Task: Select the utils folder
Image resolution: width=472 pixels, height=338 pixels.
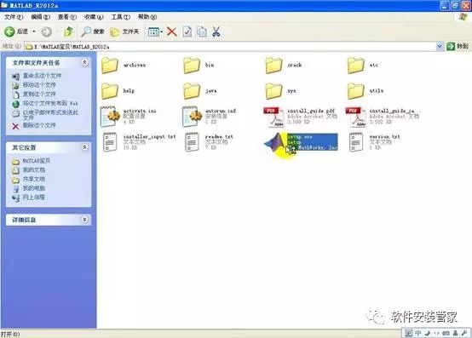Action: click(366, 91)
